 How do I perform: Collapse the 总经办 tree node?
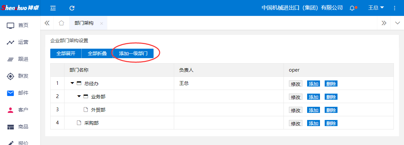click(72, 83)
